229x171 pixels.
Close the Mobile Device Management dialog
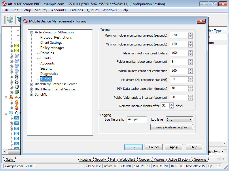click(201, 21)
